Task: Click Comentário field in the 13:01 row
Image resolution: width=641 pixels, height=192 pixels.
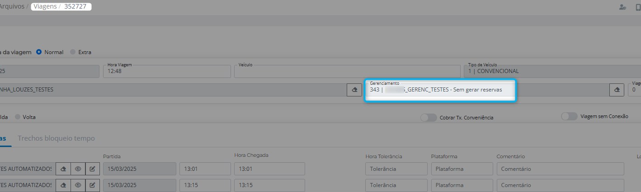Action: coord(560,169)
